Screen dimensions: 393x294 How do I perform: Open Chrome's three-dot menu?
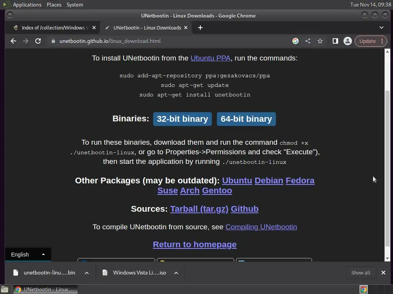[x=382, y=41]
